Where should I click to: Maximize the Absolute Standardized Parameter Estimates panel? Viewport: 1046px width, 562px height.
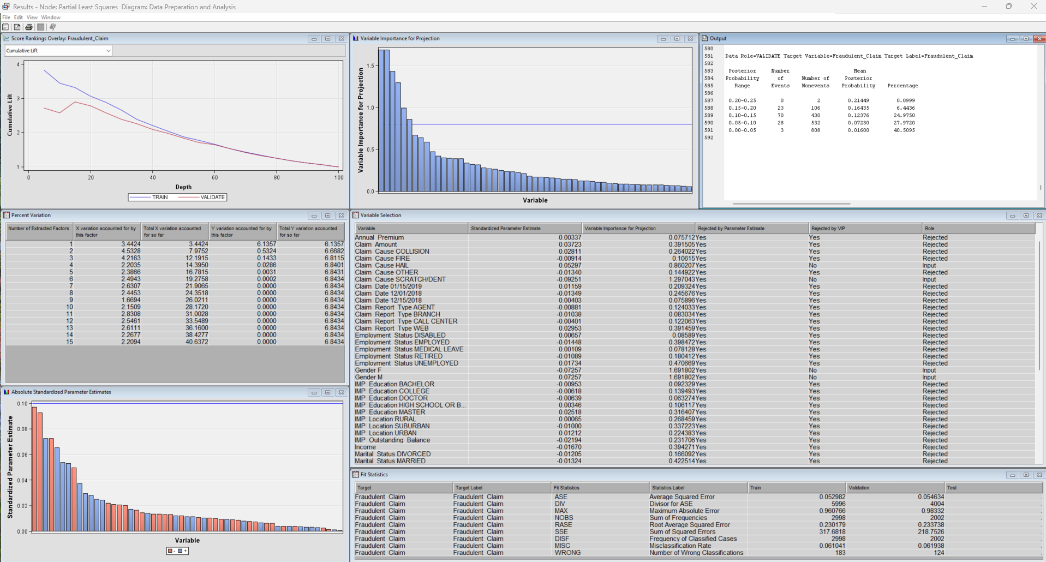click(x=327, y=392)
